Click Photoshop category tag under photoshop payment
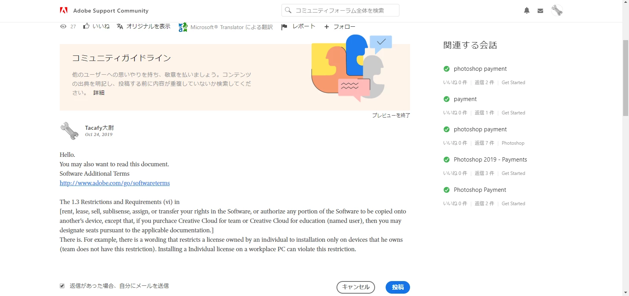The height and width of the screenshot is (296, 629). coord(513,143)
